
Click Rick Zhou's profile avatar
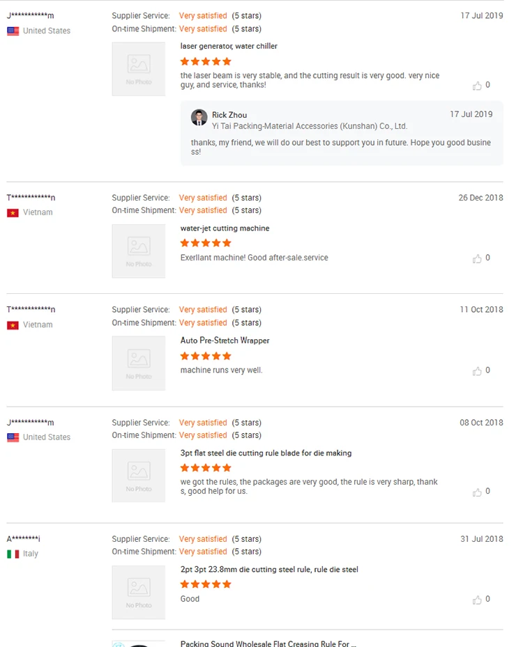click(x=199, y=118)
